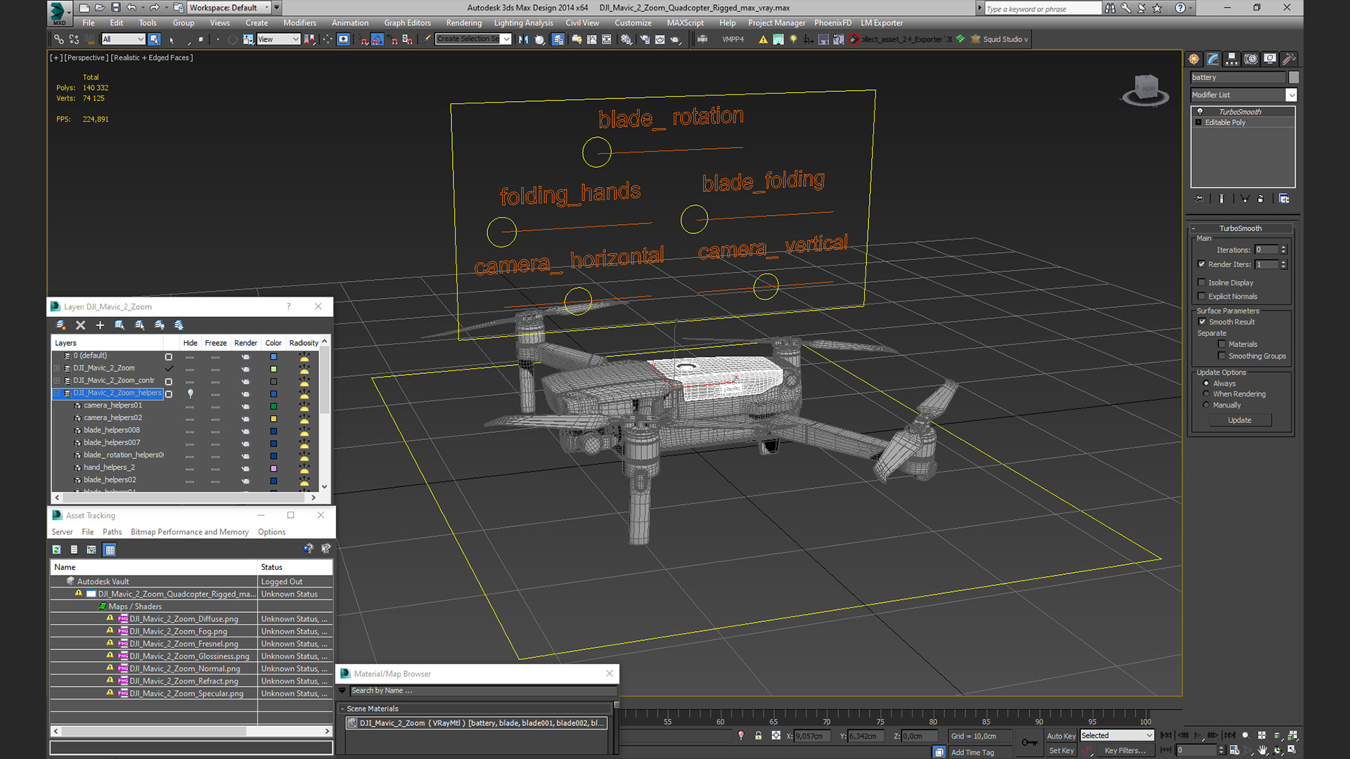Click the Mirror tool icon

[523, 39]
